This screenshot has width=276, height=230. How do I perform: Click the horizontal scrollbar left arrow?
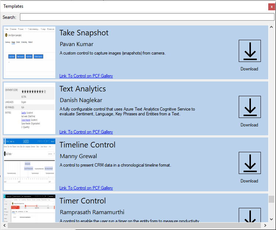coord(5,225)
